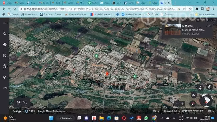217x122 pixels.
Task: Open Voyager ship's wheel icon
Action: [5, 45]
